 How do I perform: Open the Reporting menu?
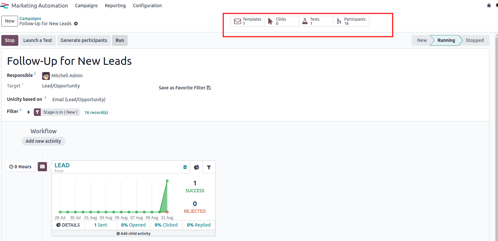115,6
